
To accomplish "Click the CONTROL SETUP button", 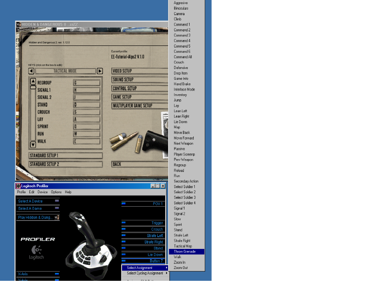I will pos(139,89).
